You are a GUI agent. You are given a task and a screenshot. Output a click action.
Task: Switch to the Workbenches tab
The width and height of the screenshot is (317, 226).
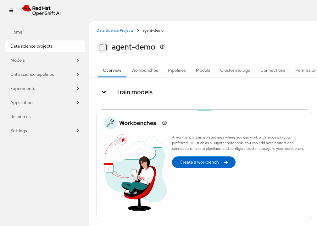point(145,70)
